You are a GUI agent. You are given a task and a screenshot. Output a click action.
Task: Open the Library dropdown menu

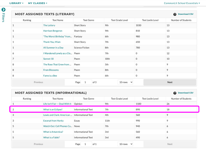(x=16, y=3)
